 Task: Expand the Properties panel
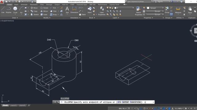pyautogui.click(x=148, y=18)
